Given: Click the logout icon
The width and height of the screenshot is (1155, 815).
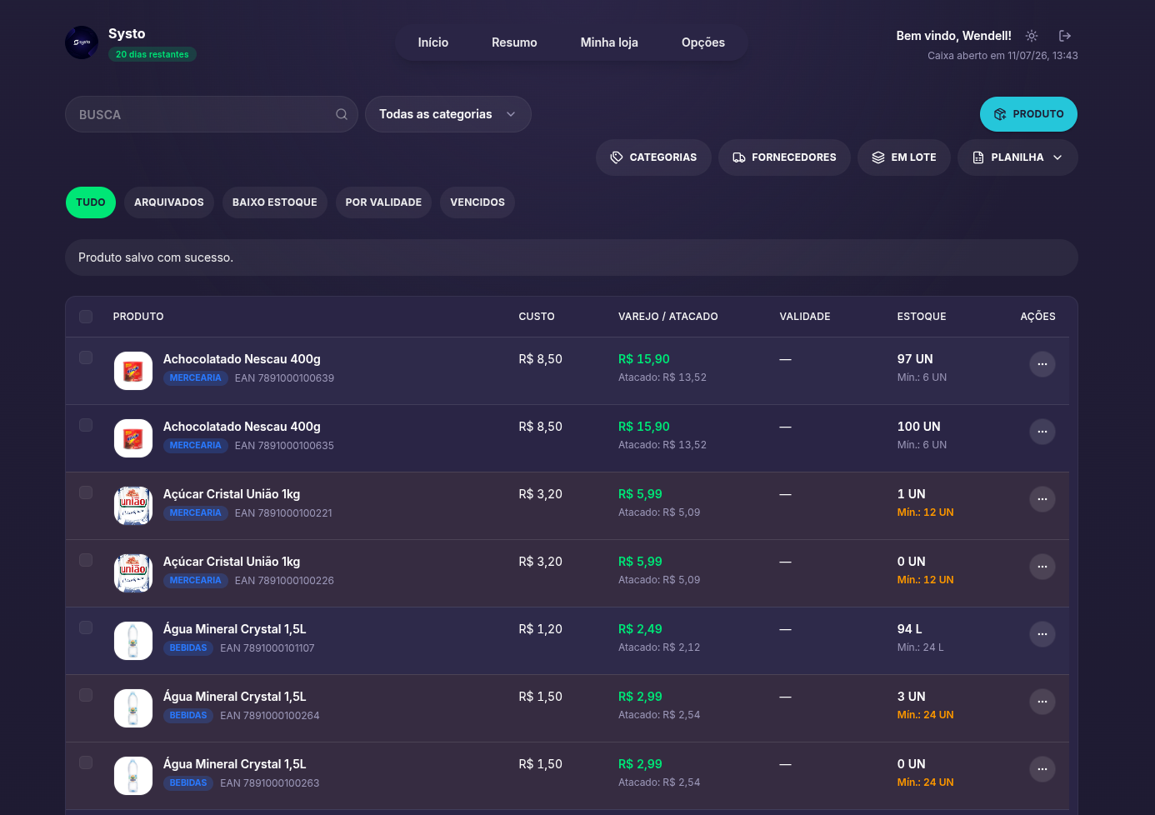Looking at the screenshot, I should tap(1065, 36).
